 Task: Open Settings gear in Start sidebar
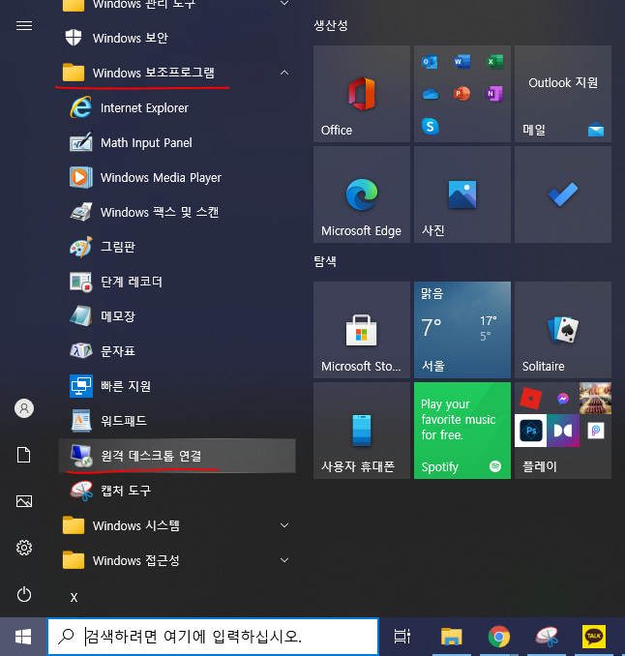click(x=24, y=548)
